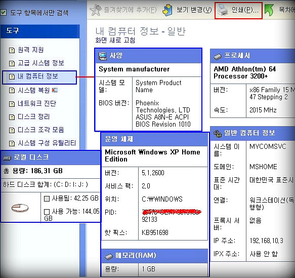
Task: Click the C:₩WINDOWS location value
Action: click(x=162, y=199)
